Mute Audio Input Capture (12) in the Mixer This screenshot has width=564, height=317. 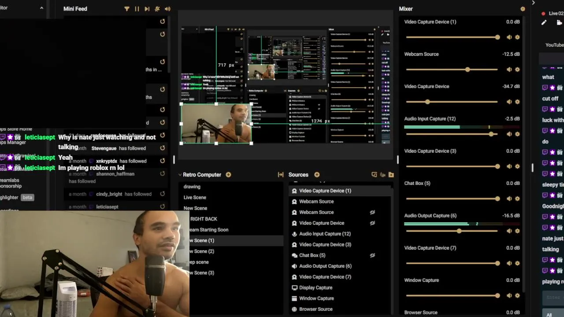click(509, 134)
